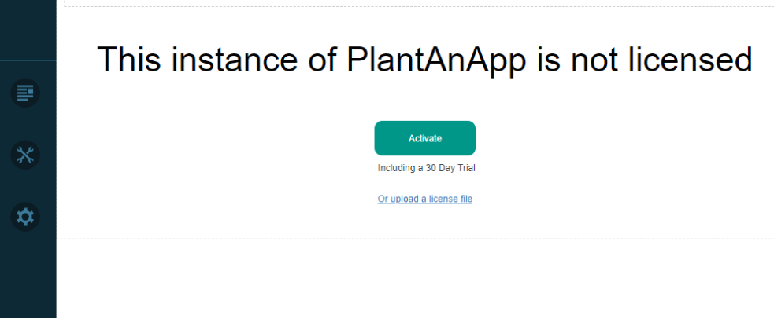Click the blank white area below dashed pane
This screenshot has height=318, width=774.
415,279
